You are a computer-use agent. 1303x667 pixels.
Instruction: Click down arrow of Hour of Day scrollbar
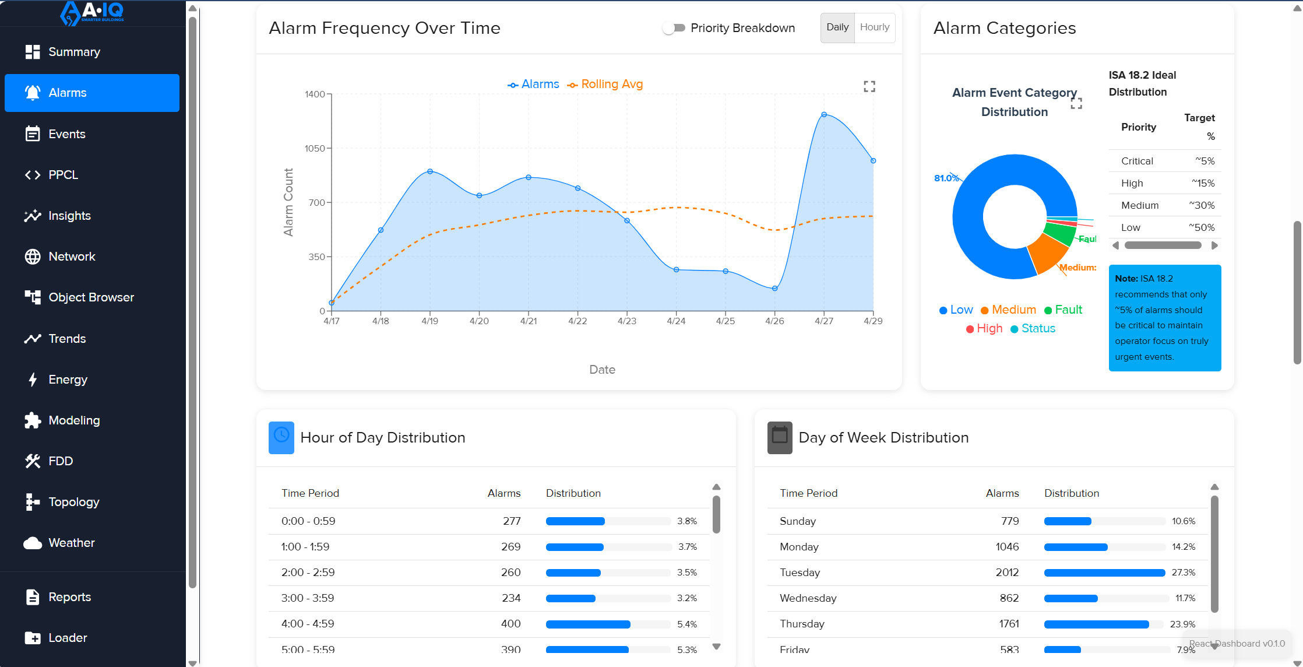[x=717, y=647]
